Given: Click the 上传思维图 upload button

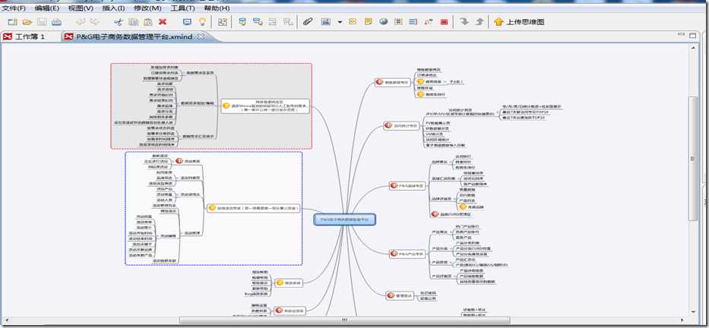Looking at the screenshot, I should coord(519,22).
